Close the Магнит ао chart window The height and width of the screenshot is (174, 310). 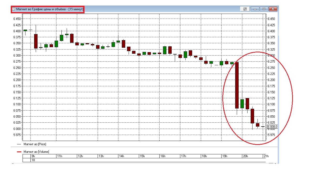tap(273, 9)
